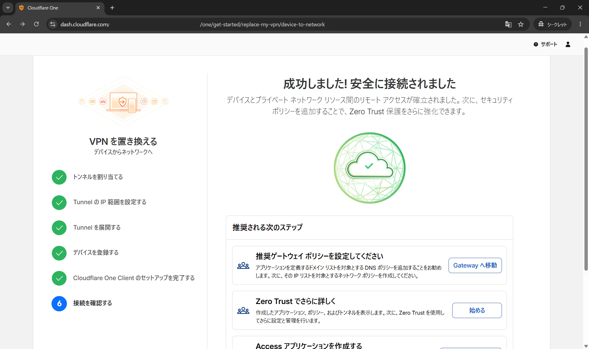Click the 推奨される次のステップ section header
The width and height of the screenshot is (589, 349).
[268, 227]
